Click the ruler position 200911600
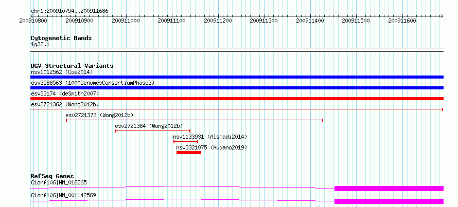The height and width of the screenshot is (207, 458). click(x=402, y=21)
